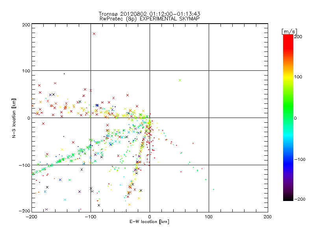Click the 'N-S location [km]' axis label

coord(14,118)
